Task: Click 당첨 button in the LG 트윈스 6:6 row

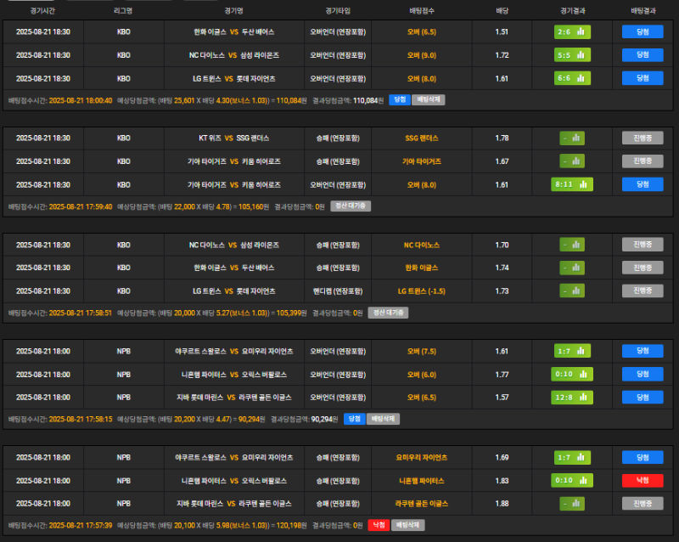Action: click(x=643, y=78)
